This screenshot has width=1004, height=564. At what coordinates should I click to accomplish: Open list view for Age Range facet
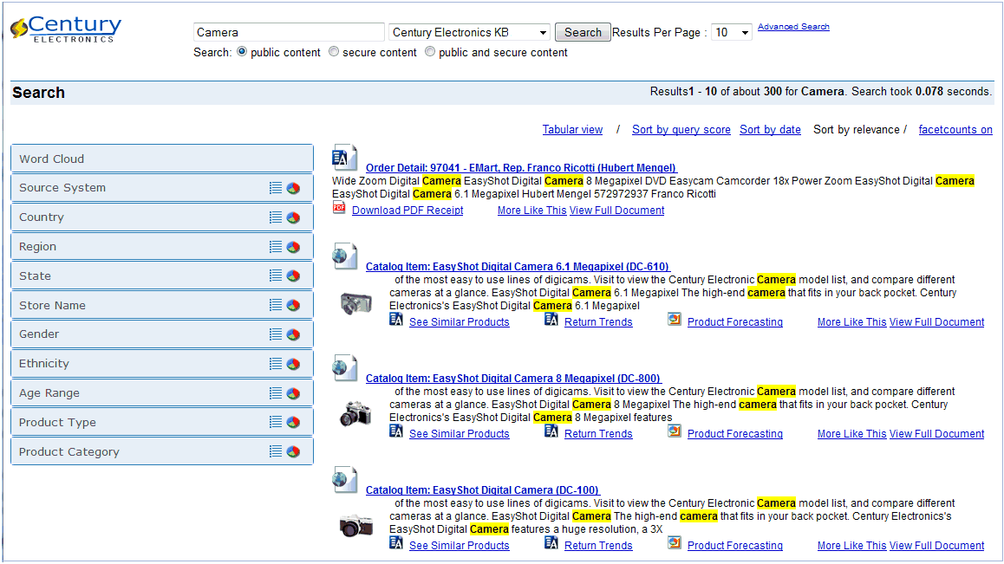pos(276,393)
